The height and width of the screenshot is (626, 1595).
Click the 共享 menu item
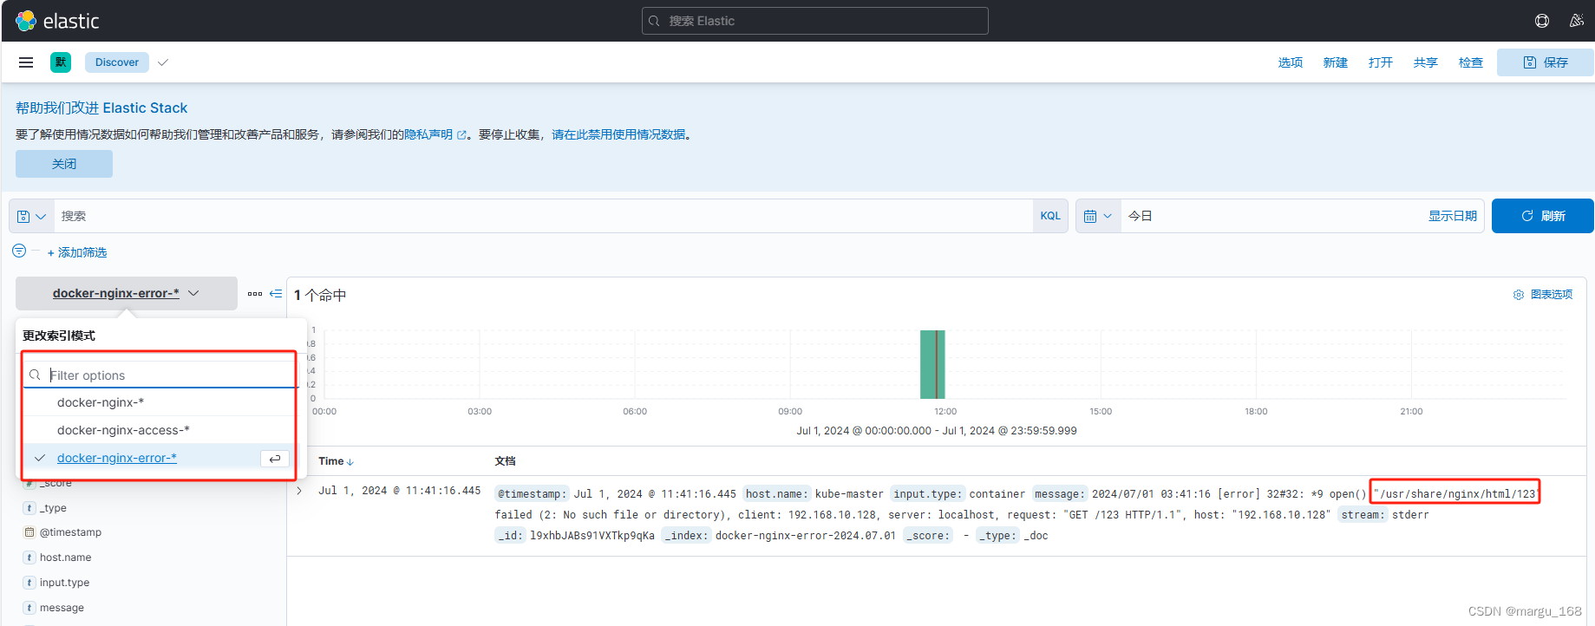click(x=1426, y=62)
